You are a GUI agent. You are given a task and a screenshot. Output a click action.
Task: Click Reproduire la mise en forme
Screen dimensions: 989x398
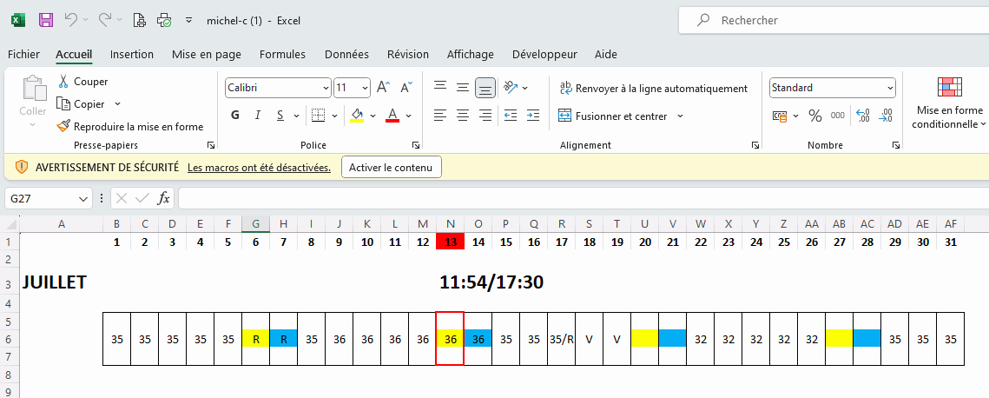(x=130, y=127)
